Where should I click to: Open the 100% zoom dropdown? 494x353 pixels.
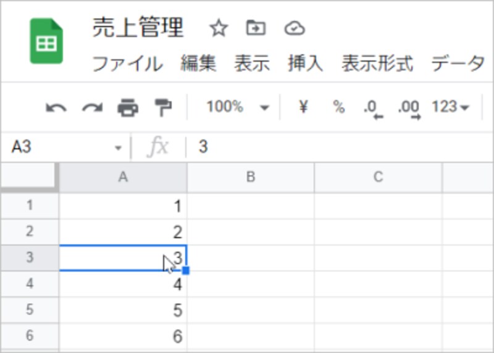[x=238, y=107]
